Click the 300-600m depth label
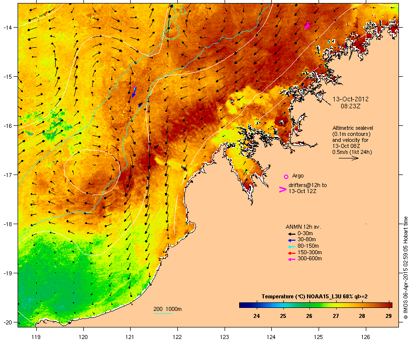Screen dimensions: 412x341 [310, 258]
